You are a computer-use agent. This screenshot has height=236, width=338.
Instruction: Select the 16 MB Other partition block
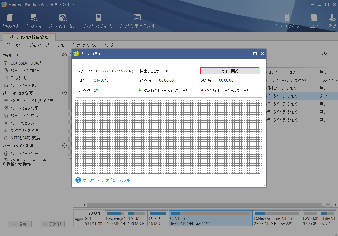pos(158,218)
